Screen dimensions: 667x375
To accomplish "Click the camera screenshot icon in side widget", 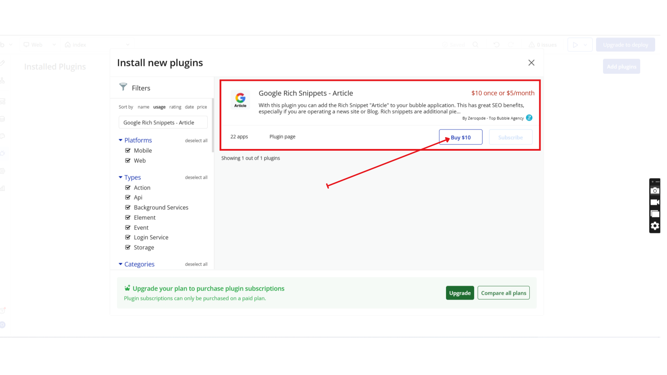I will [x=655, y=191].
